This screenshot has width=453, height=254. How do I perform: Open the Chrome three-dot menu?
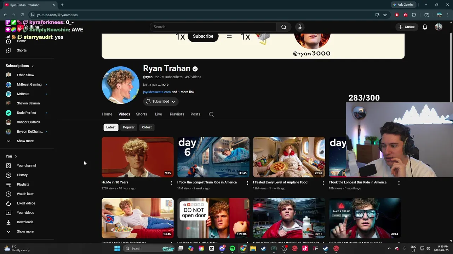pos(448,15)
